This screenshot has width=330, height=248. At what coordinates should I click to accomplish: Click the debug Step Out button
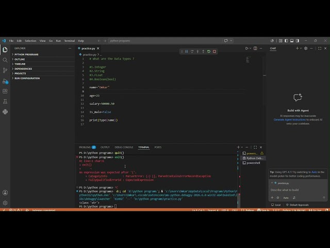[203, 52]
